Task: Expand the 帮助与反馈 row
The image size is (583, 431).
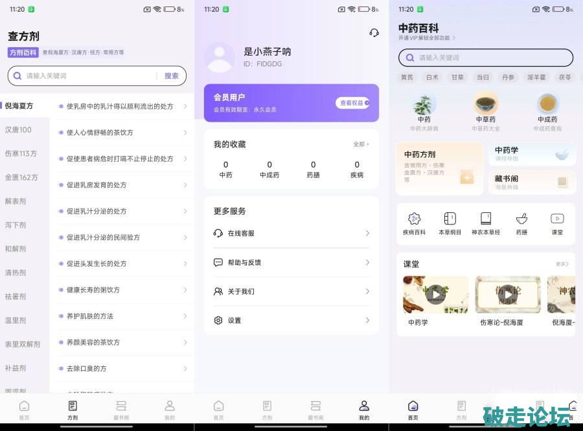Action: coord(291,262)
